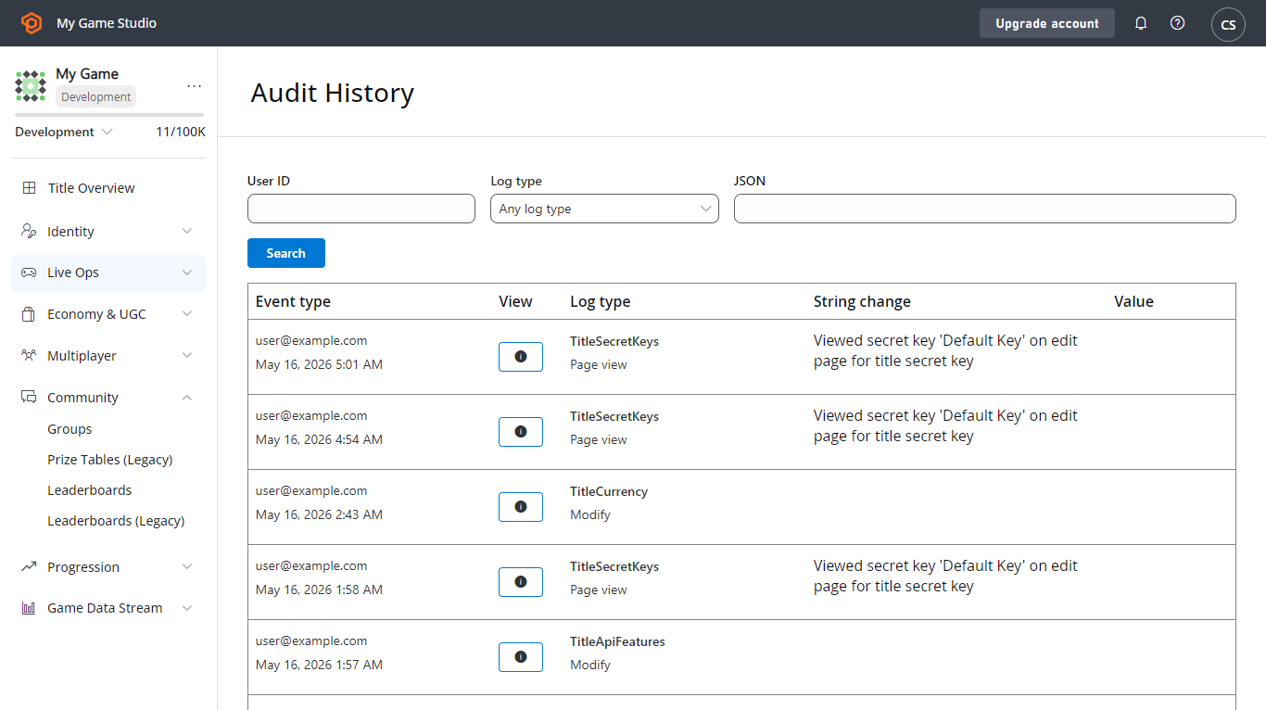This screenshot has height=710, width=1266.
Task: Collapse the Community section chevron
Action: click(x=187, y=398)
